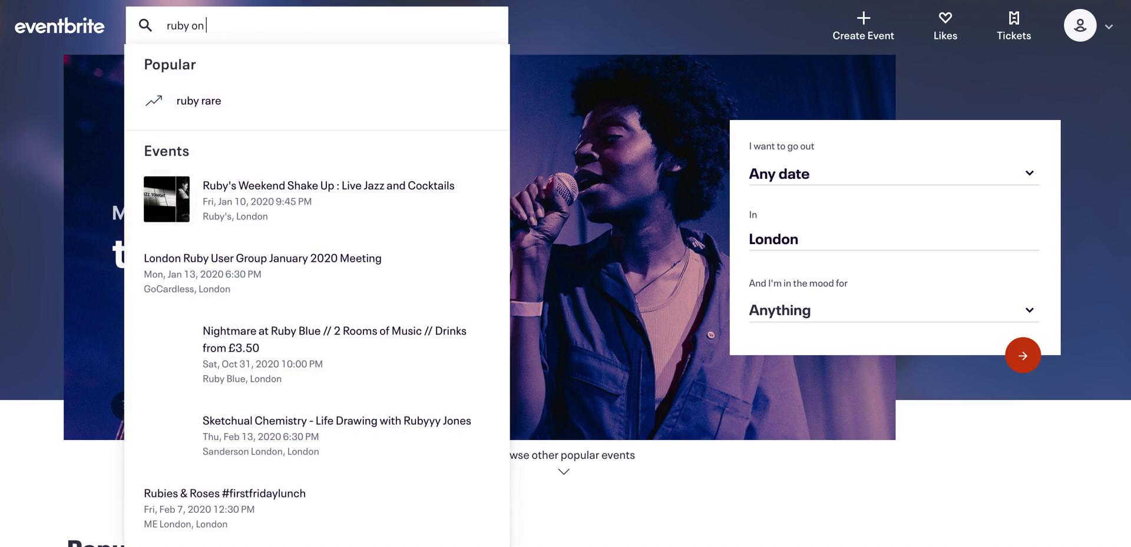Click the 'Popular' section heading
Image resolution: width=1131 pixels, height=547 pixels.
point(170,65)
